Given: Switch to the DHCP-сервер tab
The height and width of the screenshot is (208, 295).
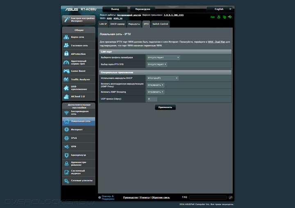Looking at the screenshot, I should pyautogui.click(x=118, y=24).
